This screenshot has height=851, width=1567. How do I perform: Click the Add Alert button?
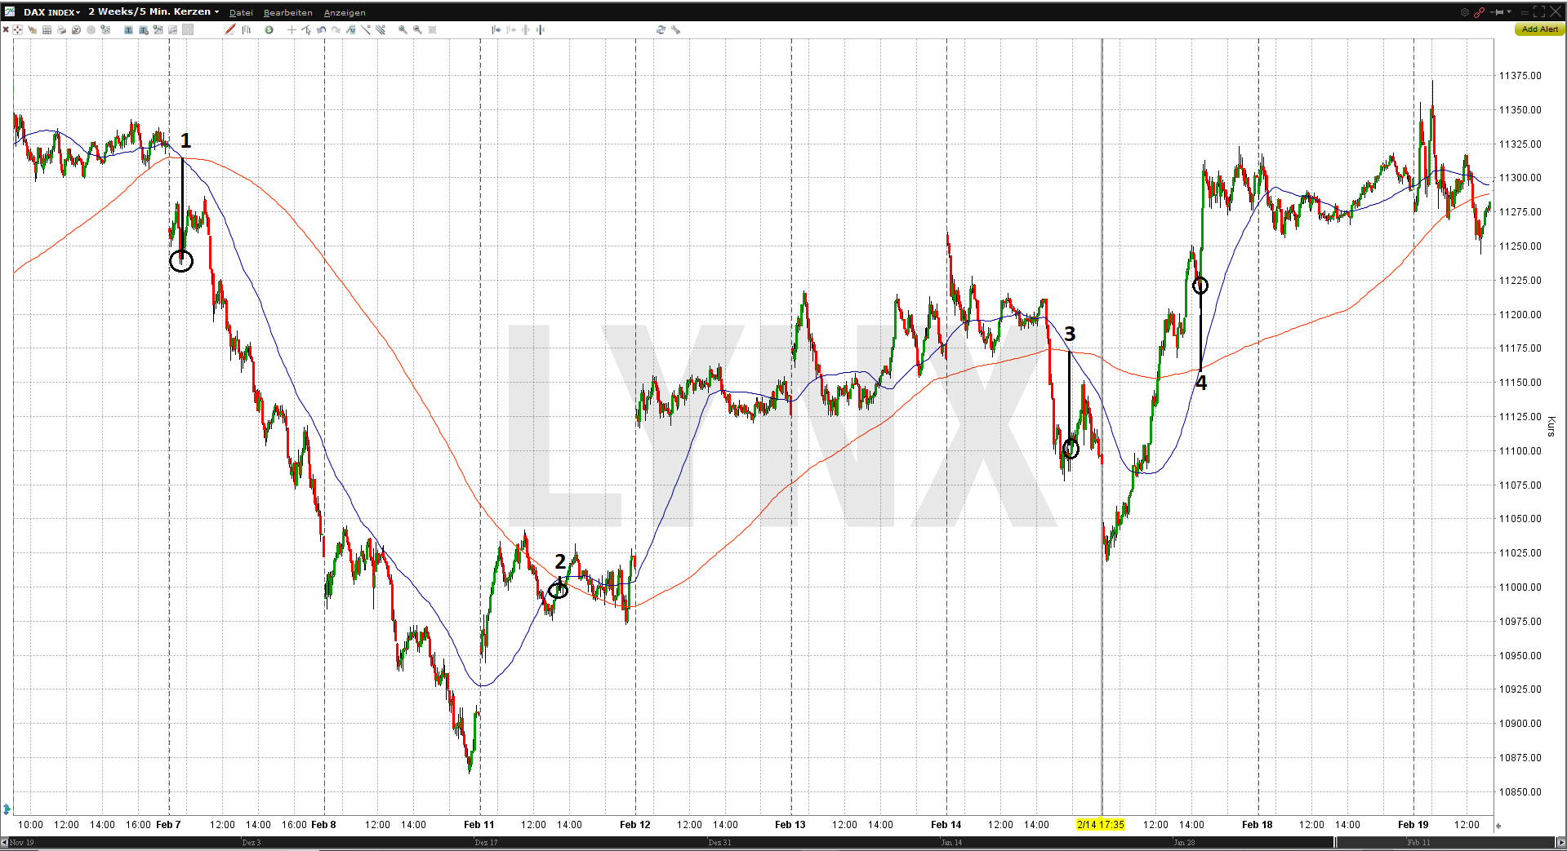point(1538,29)
